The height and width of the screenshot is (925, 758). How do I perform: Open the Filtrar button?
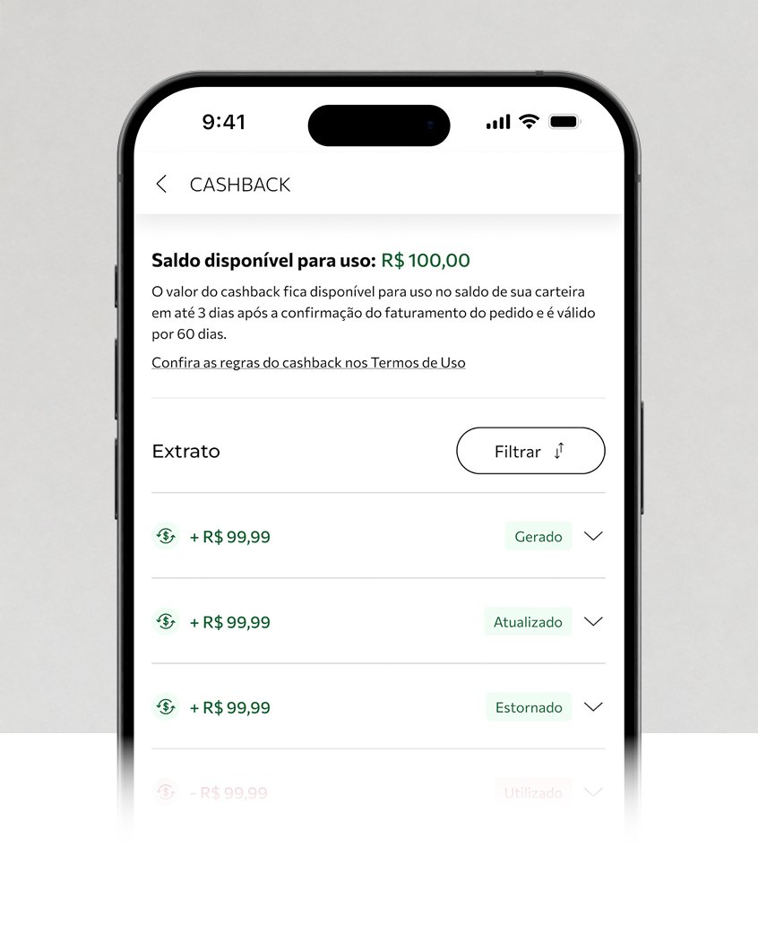pyautogui.click(x=530, y=451)
